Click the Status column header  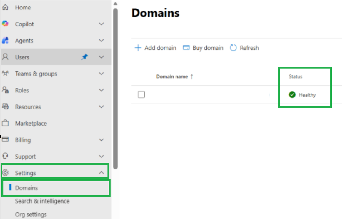tap(295, 77)
